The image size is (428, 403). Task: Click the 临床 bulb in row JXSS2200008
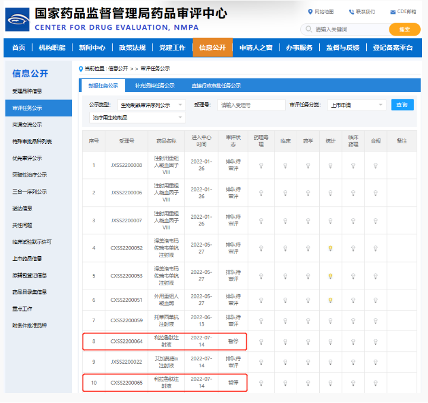tap(285, 165)
